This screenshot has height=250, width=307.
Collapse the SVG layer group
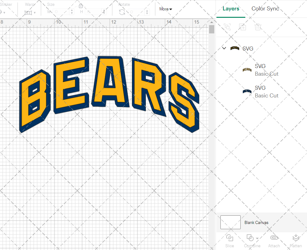tap(224, 48)
